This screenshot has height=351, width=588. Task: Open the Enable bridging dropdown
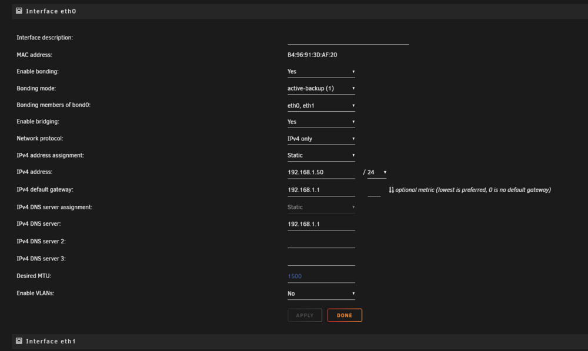(x=321, y=122)
